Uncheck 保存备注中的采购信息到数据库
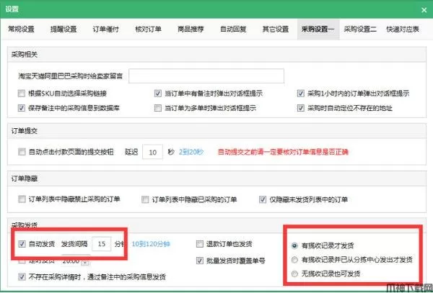433x293 pixels. pos(22,108)
